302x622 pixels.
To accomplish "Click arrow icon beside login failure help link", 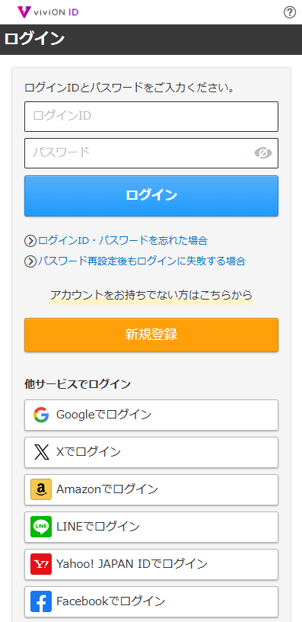I will (30, 261).
